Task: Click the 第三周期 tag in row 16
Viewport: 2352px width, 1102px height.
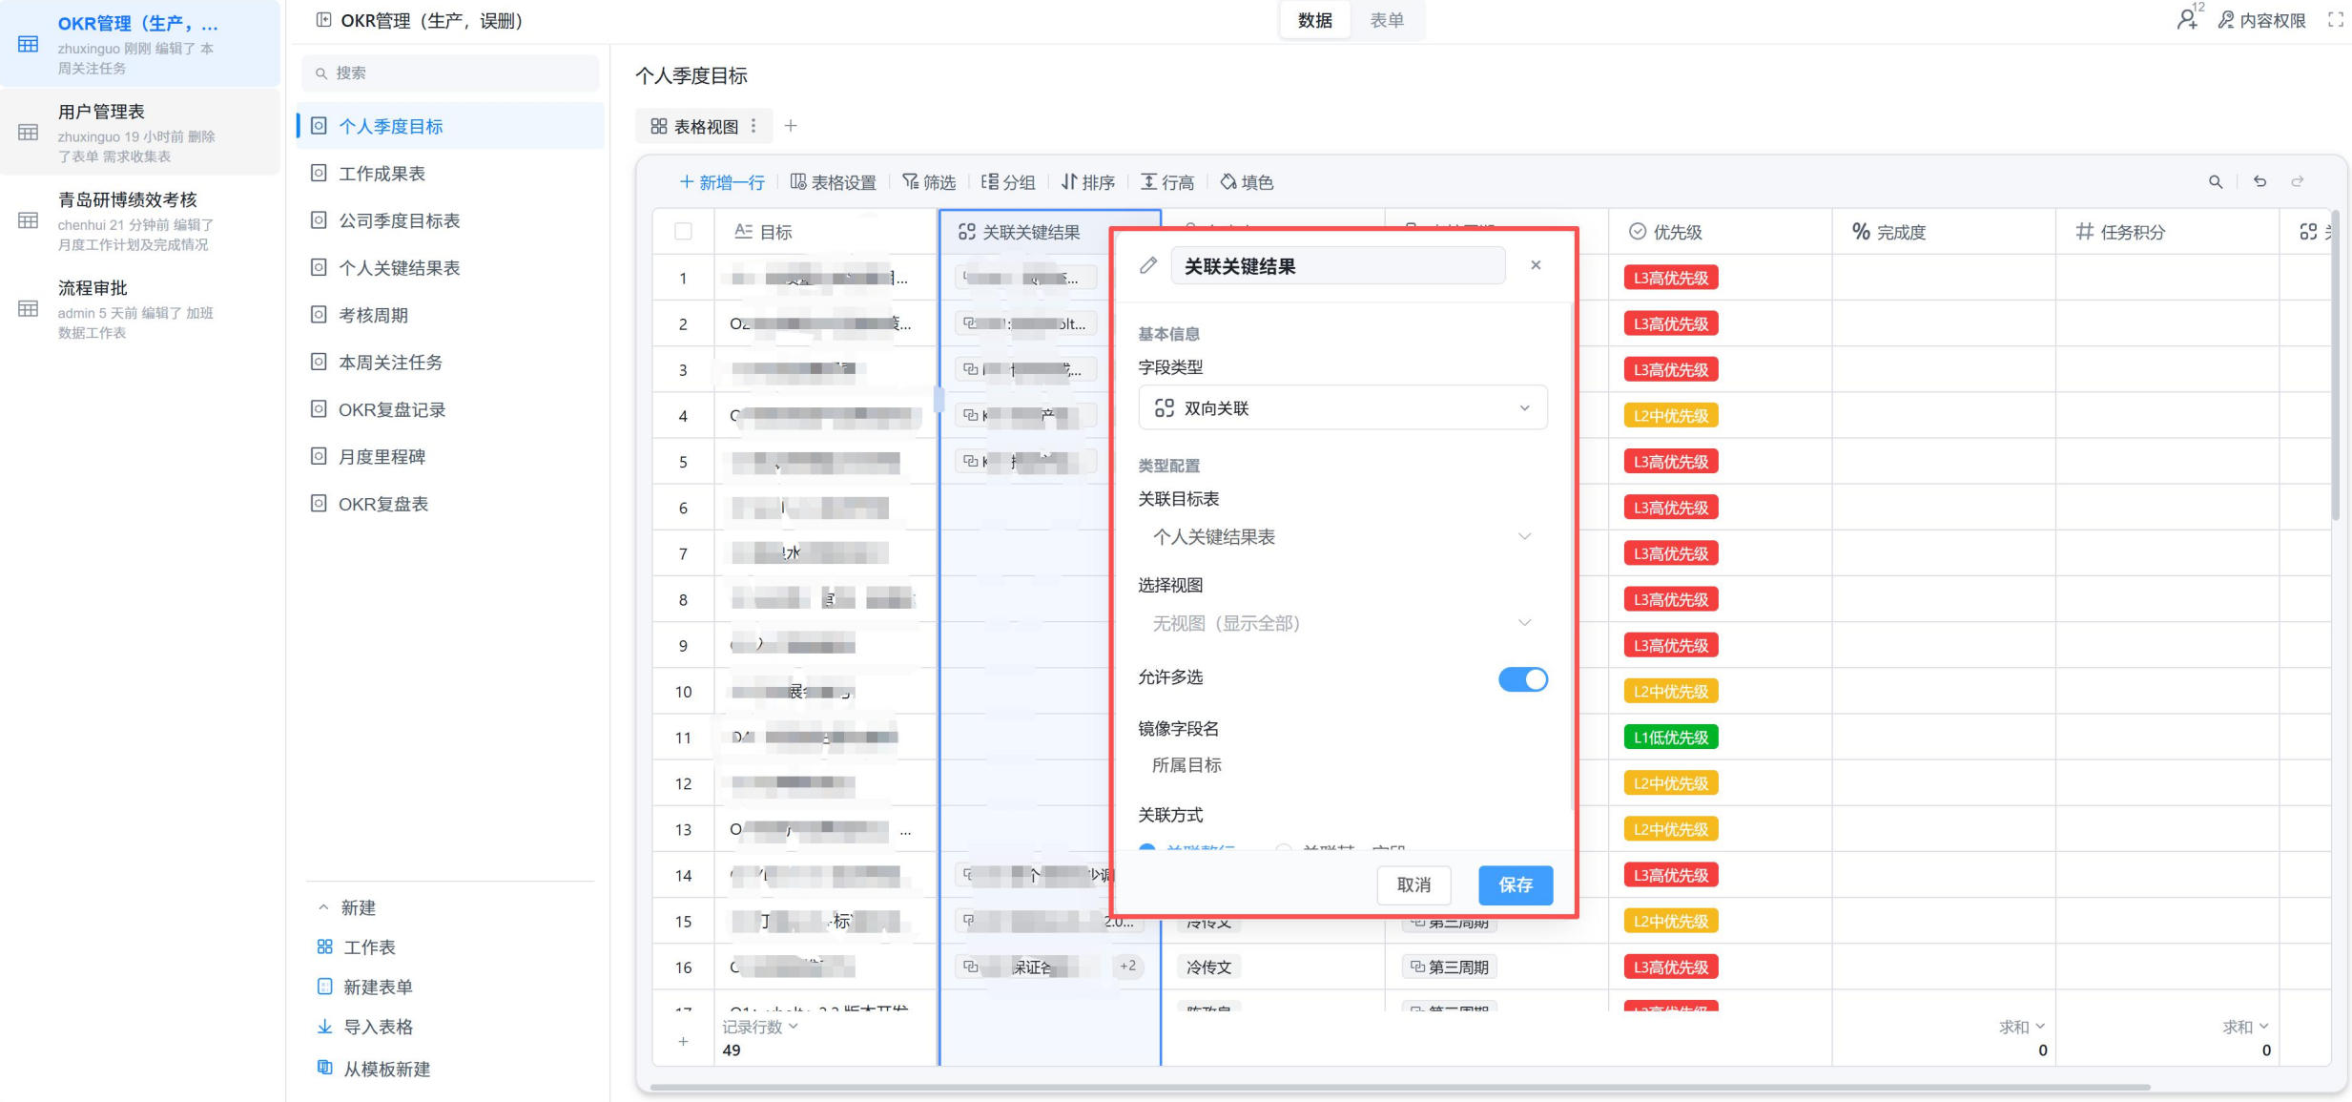Action: [1449, 967]
